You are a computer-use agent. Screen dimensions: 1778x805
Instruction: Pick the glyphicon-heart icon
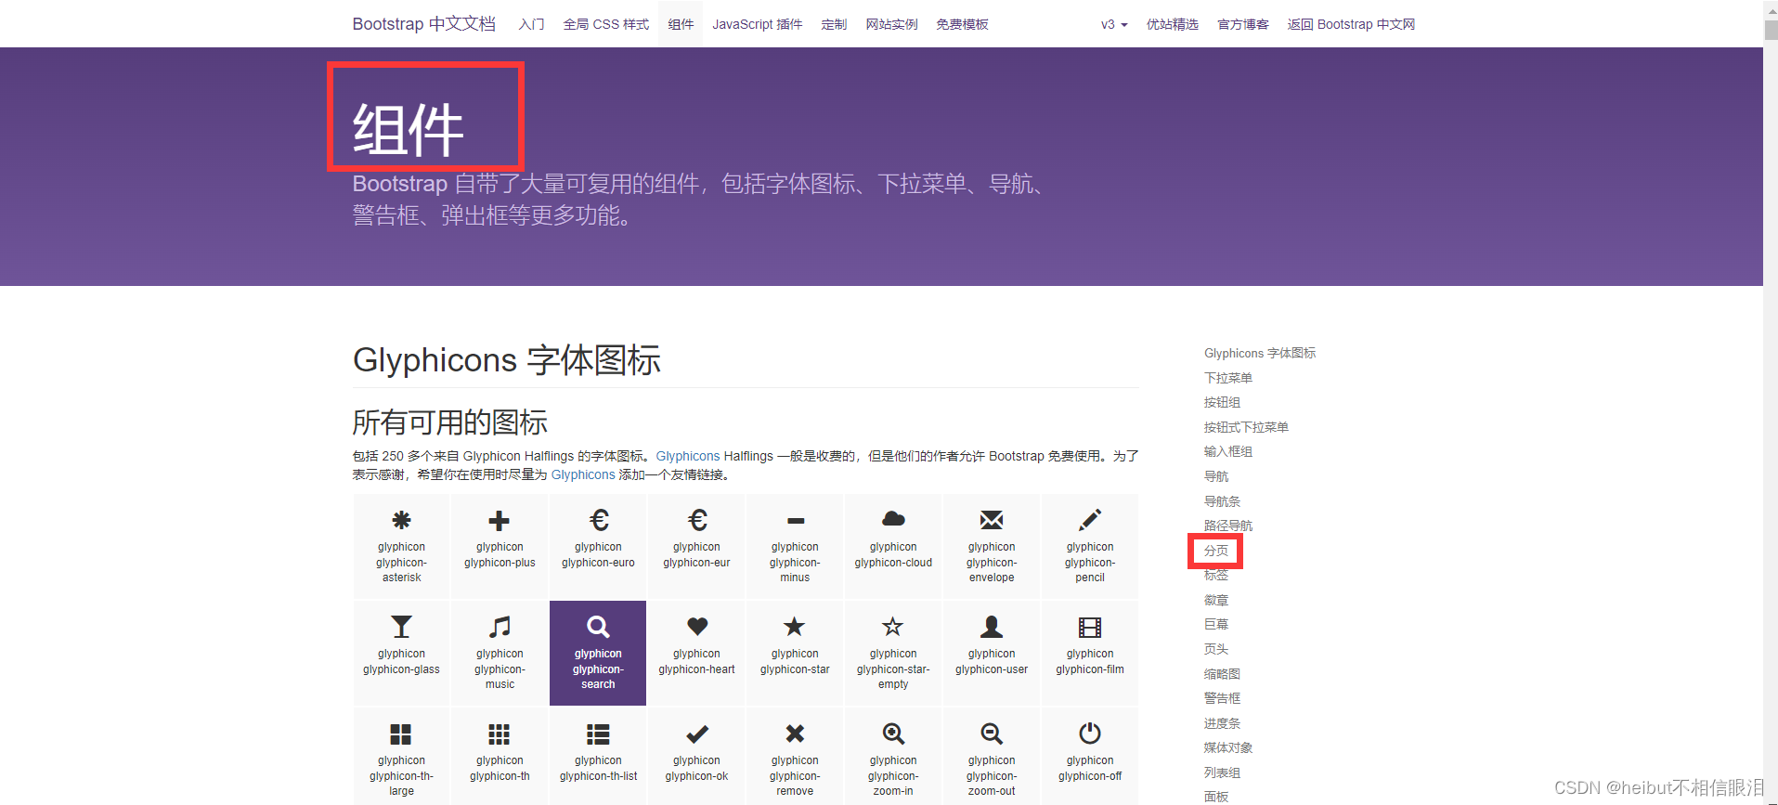tap(697, 627)
